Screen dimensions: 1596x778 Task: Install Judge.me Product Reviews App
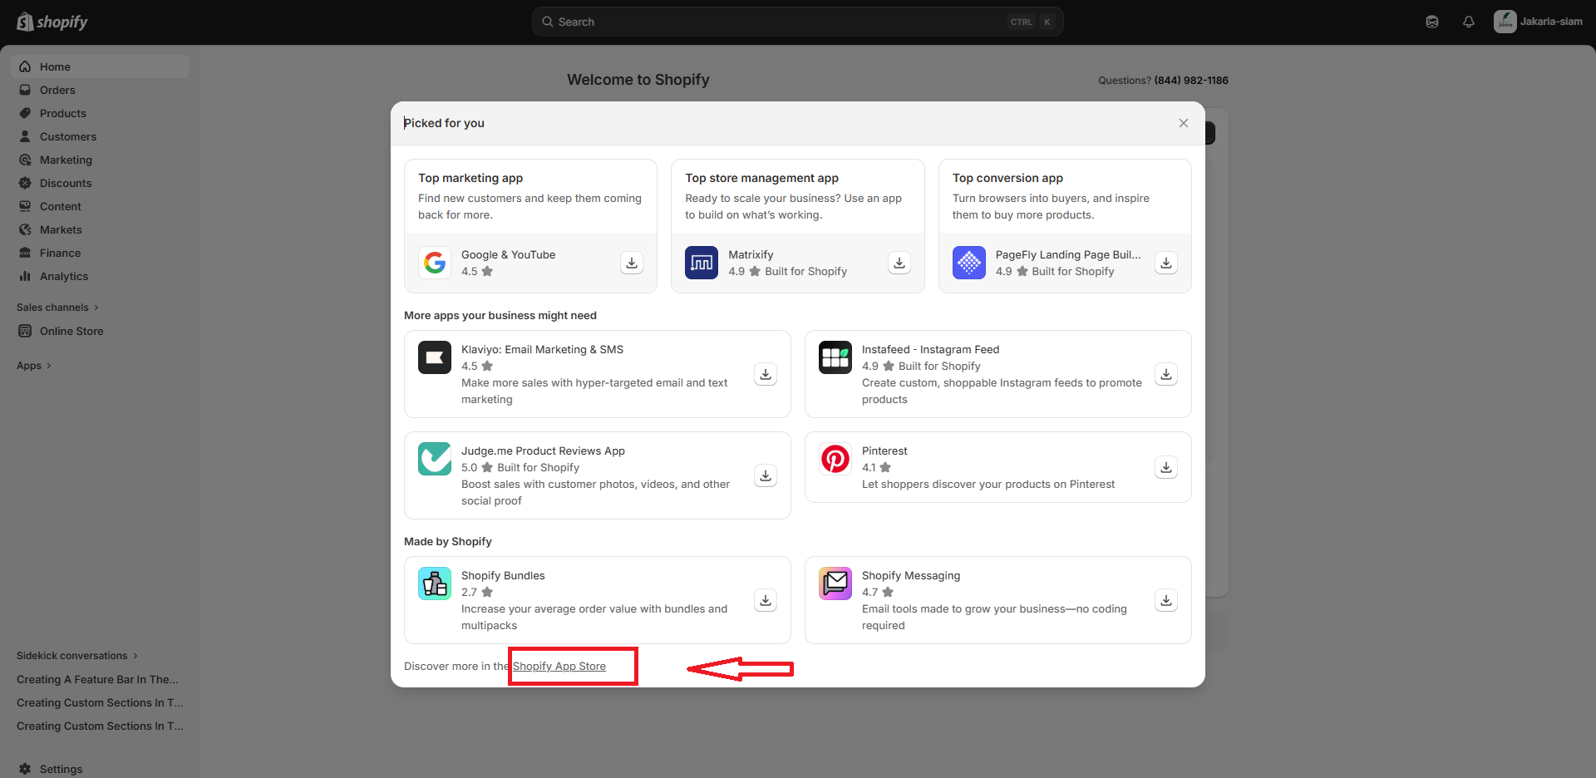click(x=766, y=475)
